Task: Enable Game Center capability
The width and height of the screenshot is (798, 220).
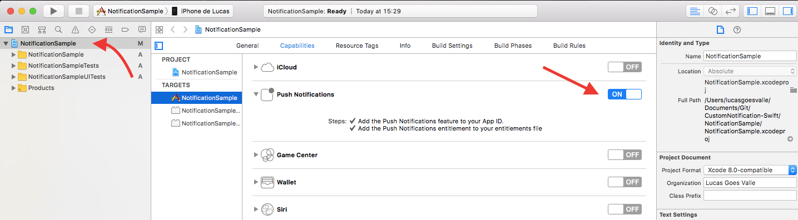Action: [x=624, y=155]
